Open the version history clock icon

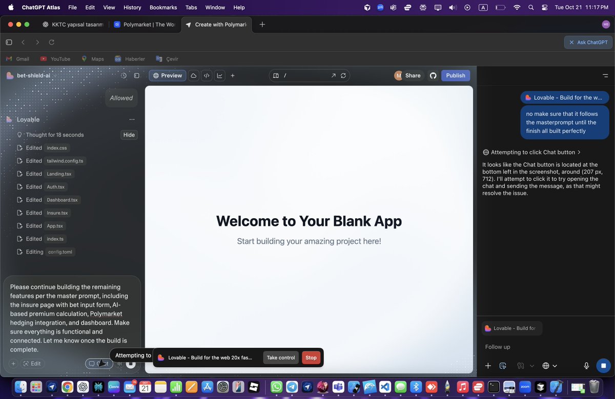pos(124,75)
